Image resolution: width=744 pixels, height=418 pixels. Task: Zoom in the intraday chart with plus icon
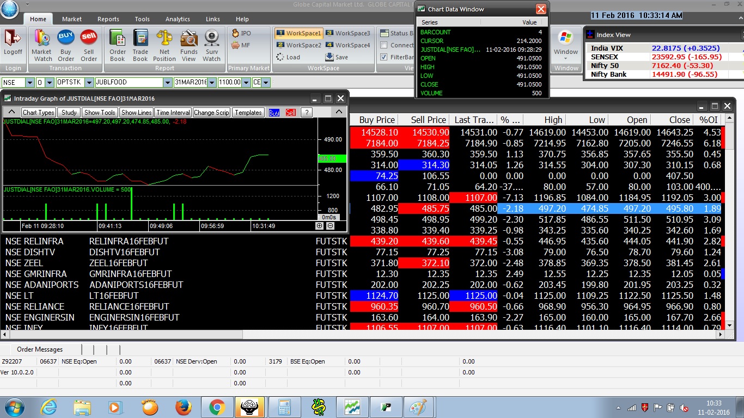click(320, 226)
